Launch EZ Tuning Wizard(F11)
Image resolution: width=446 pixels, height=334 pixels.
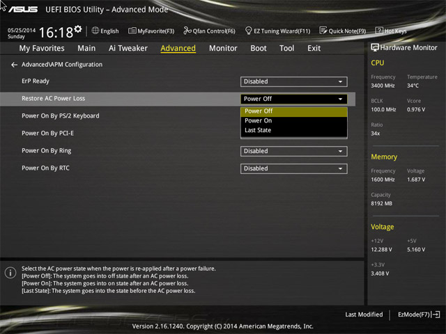pyautogui.click(x=277, y=31)
